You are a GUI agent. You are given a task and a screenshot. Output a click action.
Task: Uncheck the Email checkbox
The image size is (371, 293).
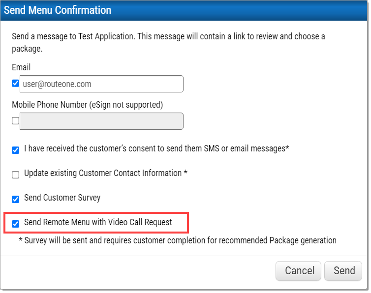(x=16, y=84)
